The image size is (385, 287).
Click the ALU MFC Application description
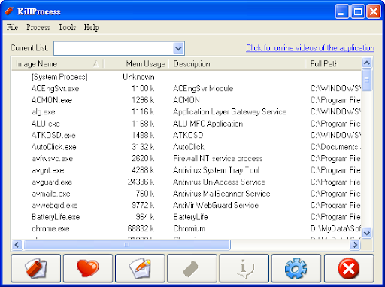coord(208,124)
